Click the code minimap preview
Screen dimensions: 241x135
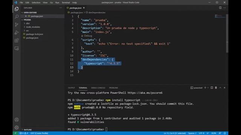[x=220, y=16]
